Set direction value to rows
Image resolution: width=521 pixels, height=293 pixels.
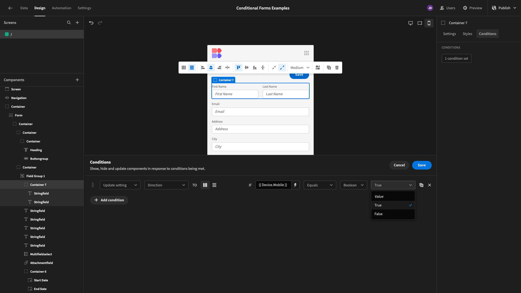[x=214, y=185]
